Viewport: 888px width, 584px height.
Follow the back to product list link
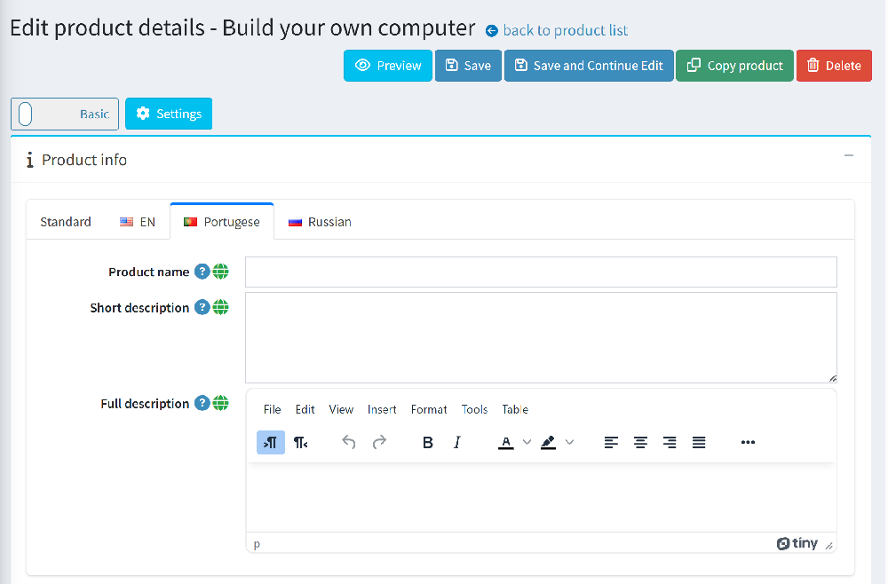click(x=564, y=30)
